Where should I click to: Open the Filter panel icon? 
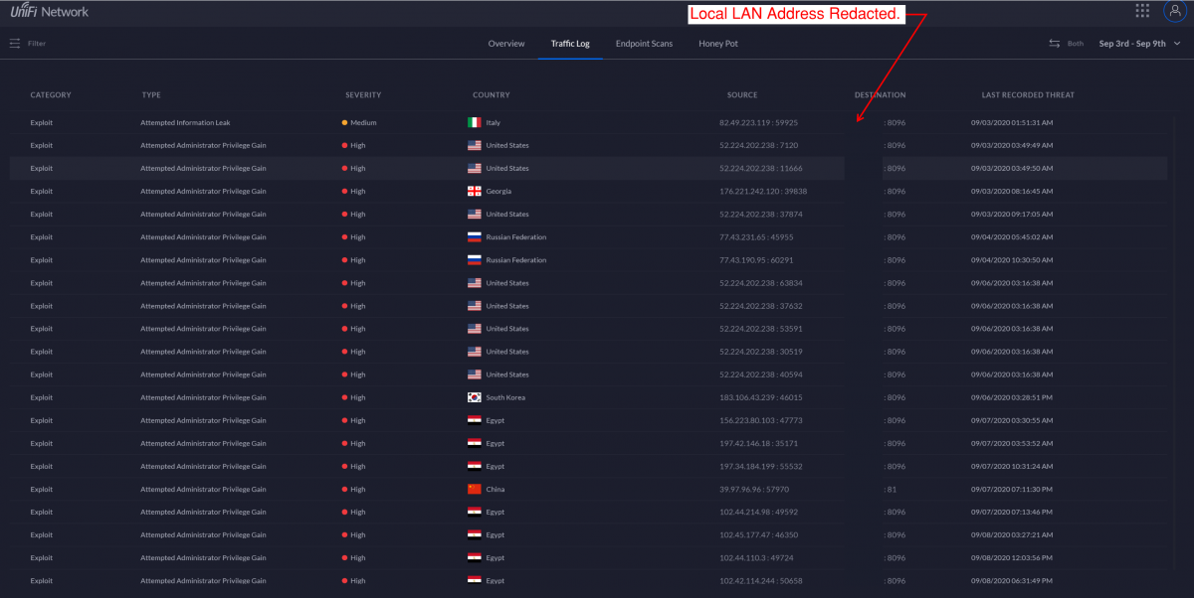tap(15, 44)
